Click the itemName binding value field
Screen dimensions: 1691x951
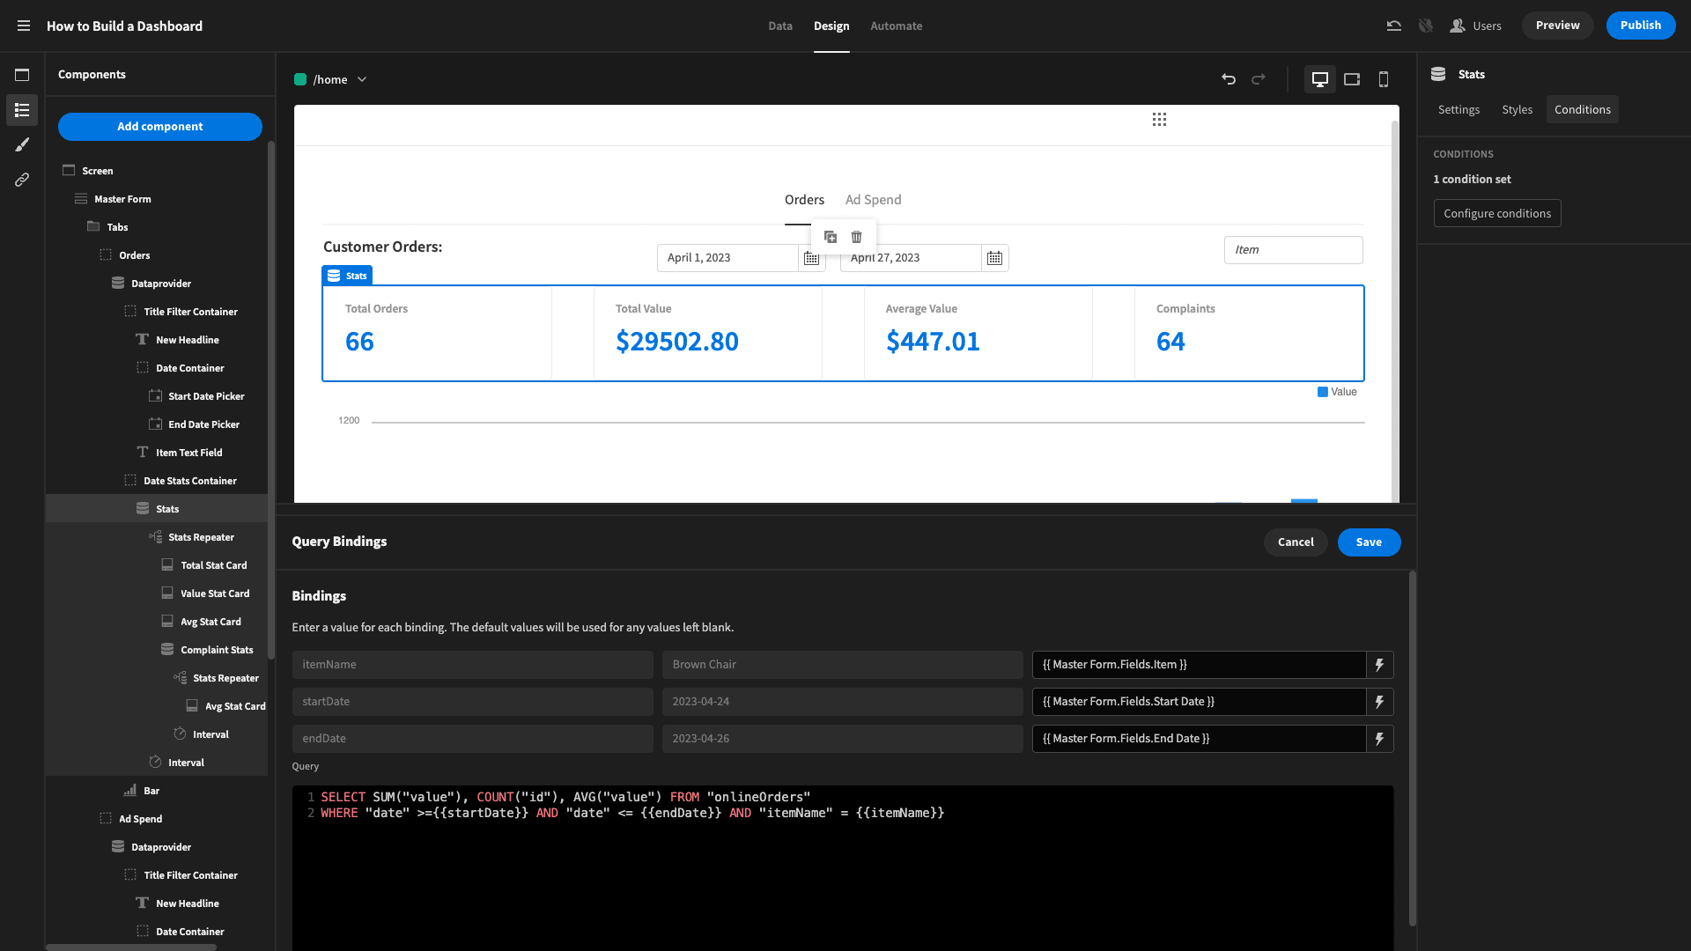pos(1199,665)
